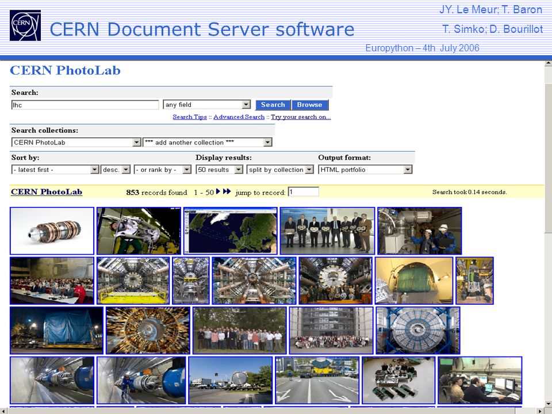Click the vertical scrollbar down arrow
Image resolution: width=552 pixels, height=414 pixels.
(x=548, y=403)
